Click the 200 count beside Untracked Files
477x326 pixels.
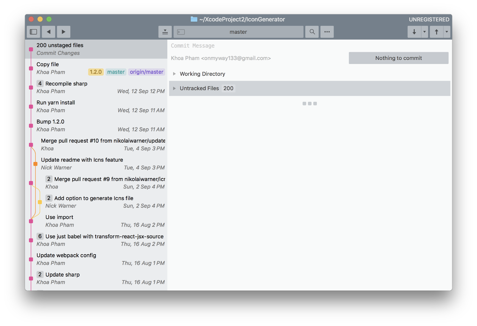coord(228,88)
